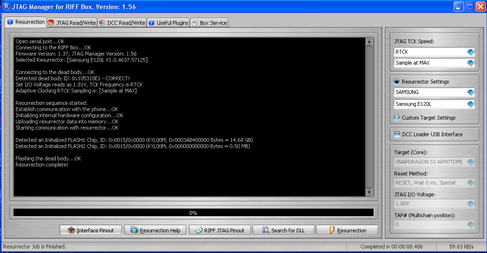Expand the Sample at MAX dropdown
This screenshot has width=487, height=253.
click(470, 63)
